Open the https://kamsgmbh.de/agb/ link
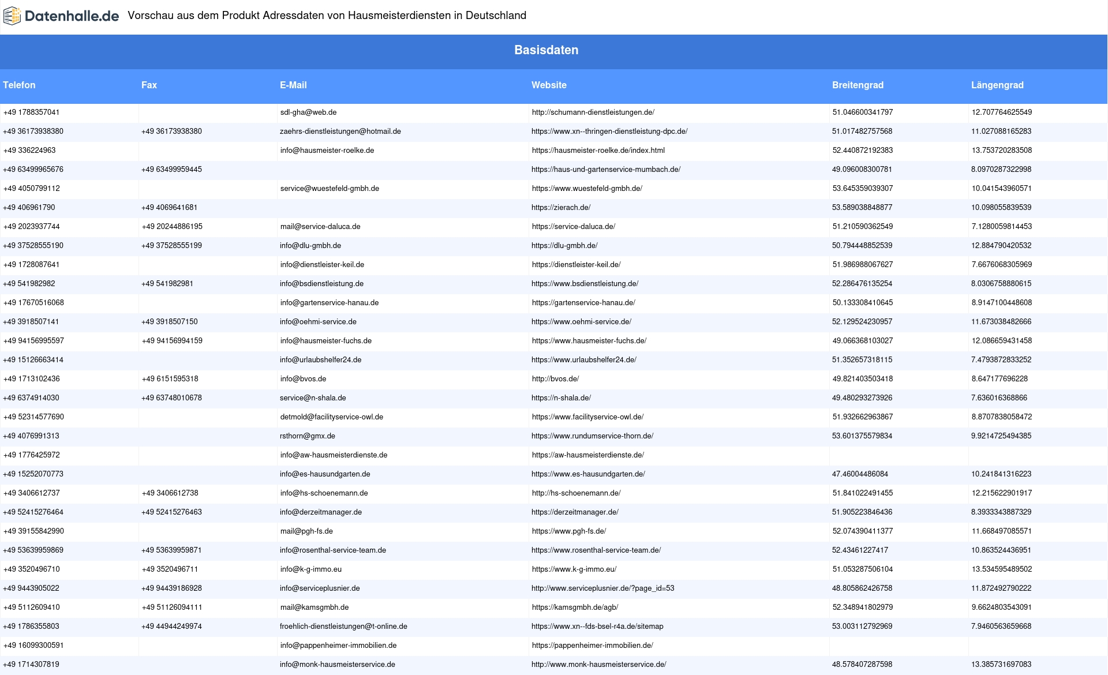The height and width of the screenshot is (675, 1108). (x=575, y=607)
